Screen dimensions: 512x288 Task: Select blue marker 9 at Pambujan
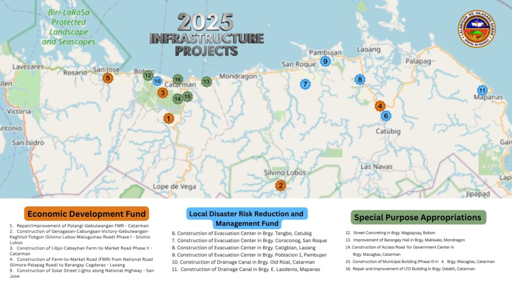click(x=325, y=62)
